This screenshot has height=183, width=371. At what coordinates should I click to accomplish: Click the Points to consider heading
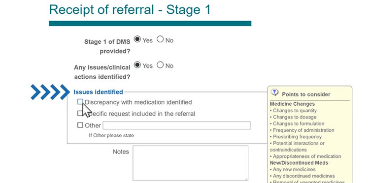click(306, 94)
